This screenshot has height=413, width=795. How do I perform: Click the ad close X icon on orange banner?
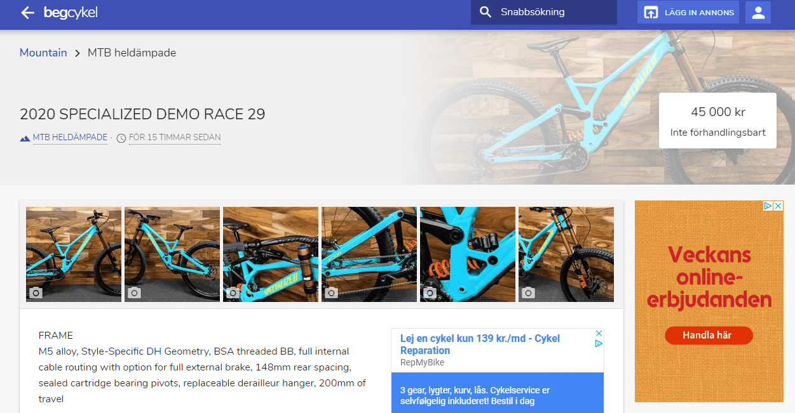coord(778,206)
